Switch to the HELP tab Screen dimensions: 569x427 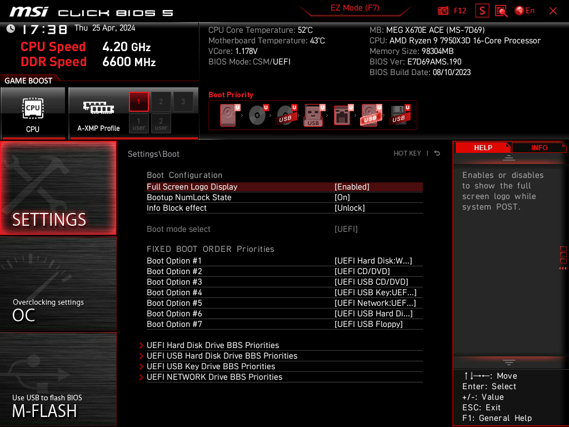(x=483, y=147)
